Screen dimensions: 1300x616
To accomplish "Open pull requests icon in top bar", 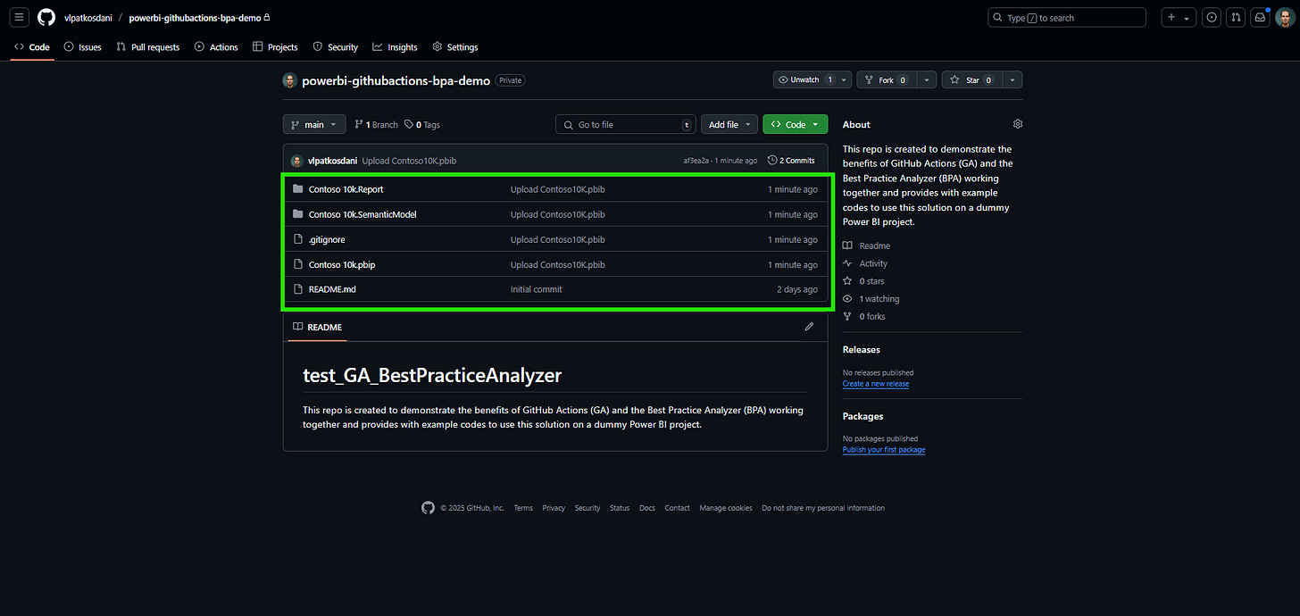I will (x=1236, y=17).
